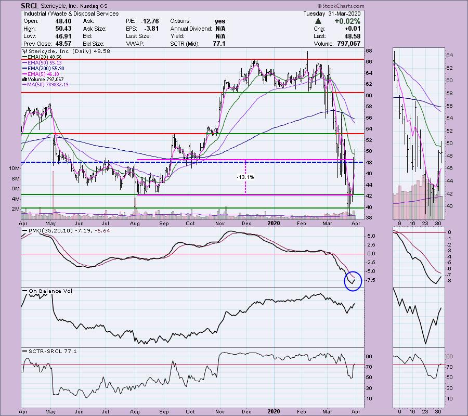Click the EMA(5) 46.10 legend entry
The height and width of the screenshot is (416, 468).
click(x=41, y=74)
